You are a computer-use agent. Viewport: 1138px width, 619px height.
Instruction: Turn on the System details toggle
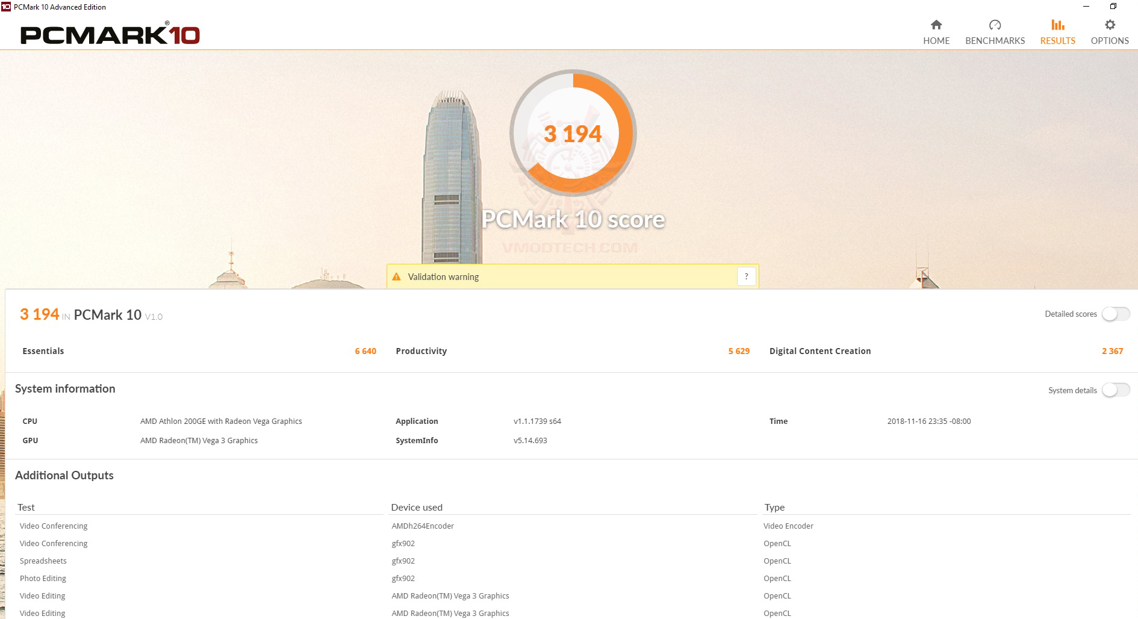pyautogui.click(x=1116, y=390)
